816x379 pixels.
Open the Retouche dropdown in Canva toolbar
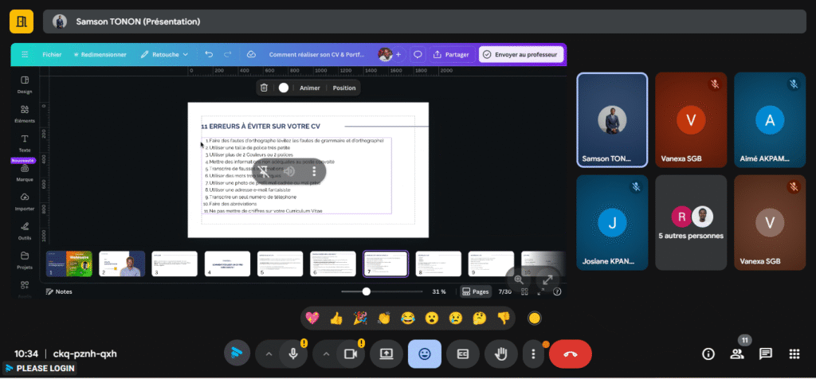click(164, 54)
